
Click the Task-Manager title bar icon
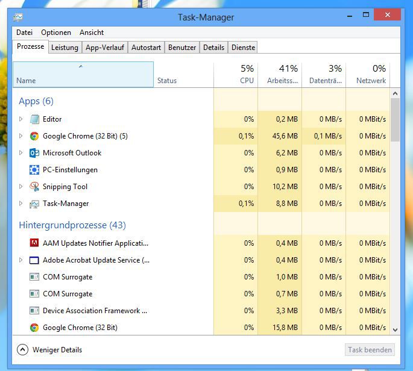pyautogui.click(x=18, y=17)
